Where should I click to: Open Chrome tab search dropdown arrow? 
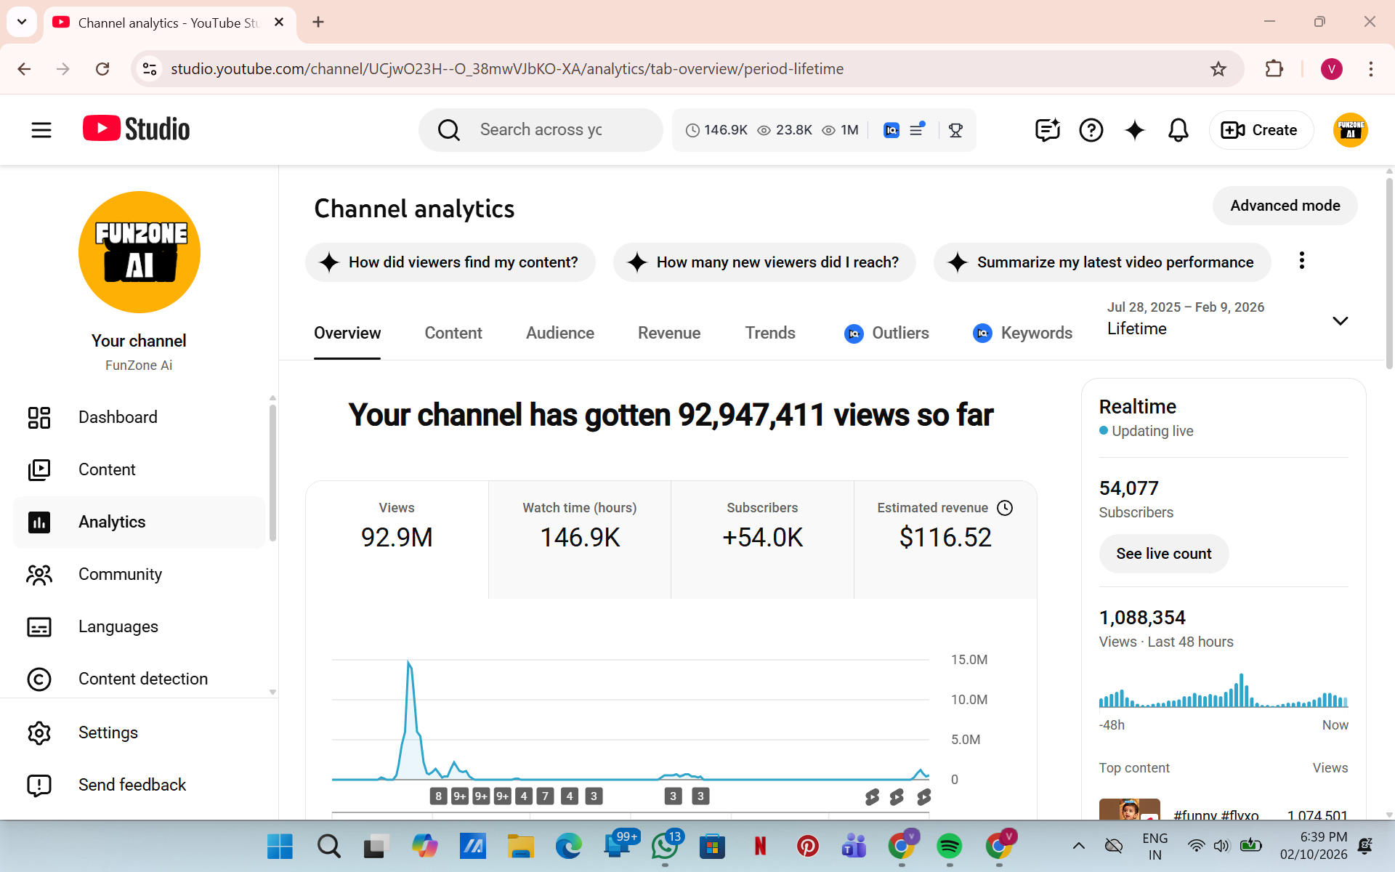[x=22, y=22]
